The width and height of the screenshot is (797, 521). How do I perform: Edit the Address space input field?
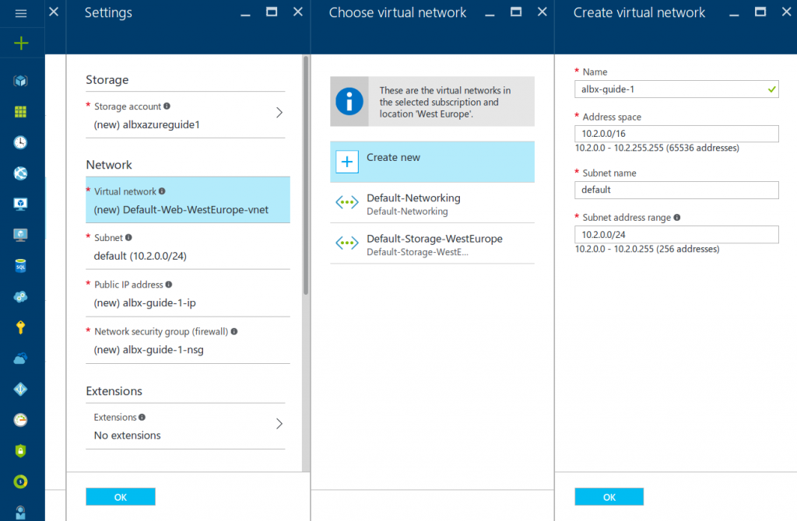tap(676, 133)
